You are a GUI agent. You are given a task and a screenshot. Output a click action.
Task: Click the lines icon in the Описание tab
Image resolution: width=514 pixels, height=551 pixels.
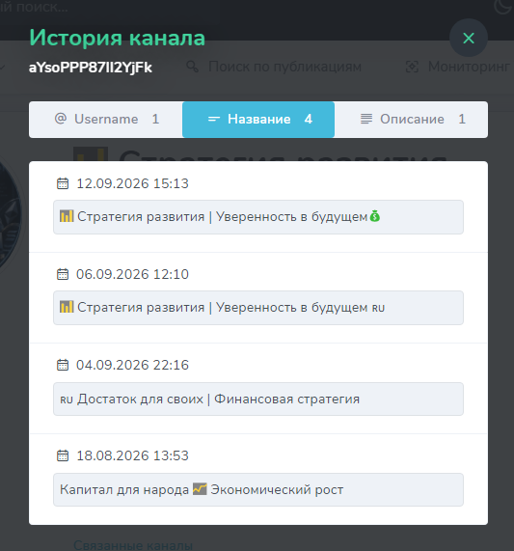coord(366,119)
